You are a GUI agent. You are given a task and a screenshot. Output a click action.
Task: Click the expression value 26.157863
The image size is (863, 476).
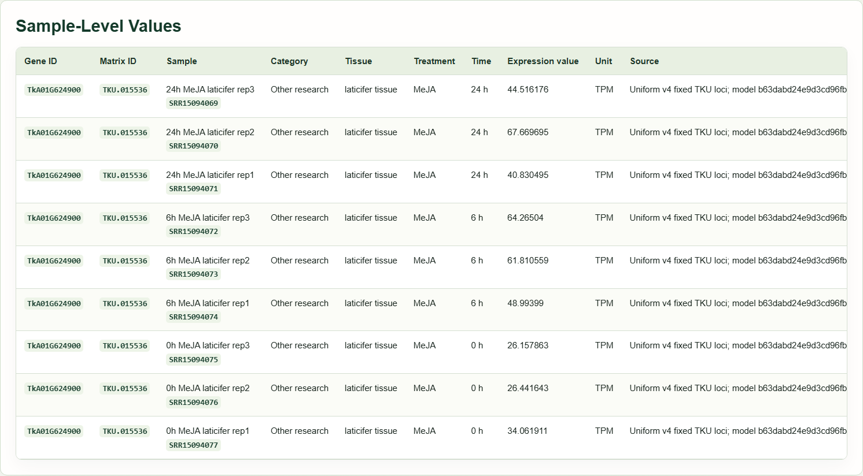click(528, 345)
